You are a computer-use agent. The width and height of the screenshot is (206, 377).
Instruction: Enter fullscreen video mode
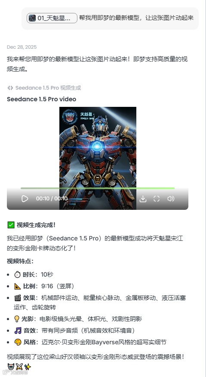tap(157, 199)
